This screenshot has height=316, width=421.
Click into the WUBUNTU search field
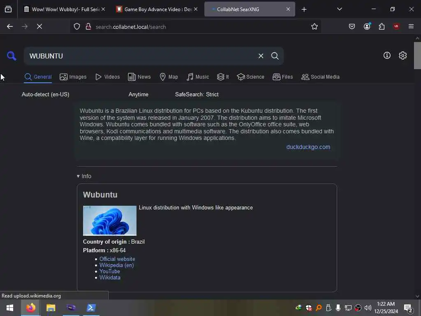click(140, 56)
